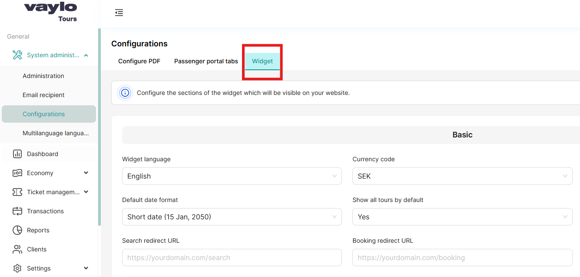Click the sidebar collapse icon in the top bar
580x277 pixels.
(119, 13)
